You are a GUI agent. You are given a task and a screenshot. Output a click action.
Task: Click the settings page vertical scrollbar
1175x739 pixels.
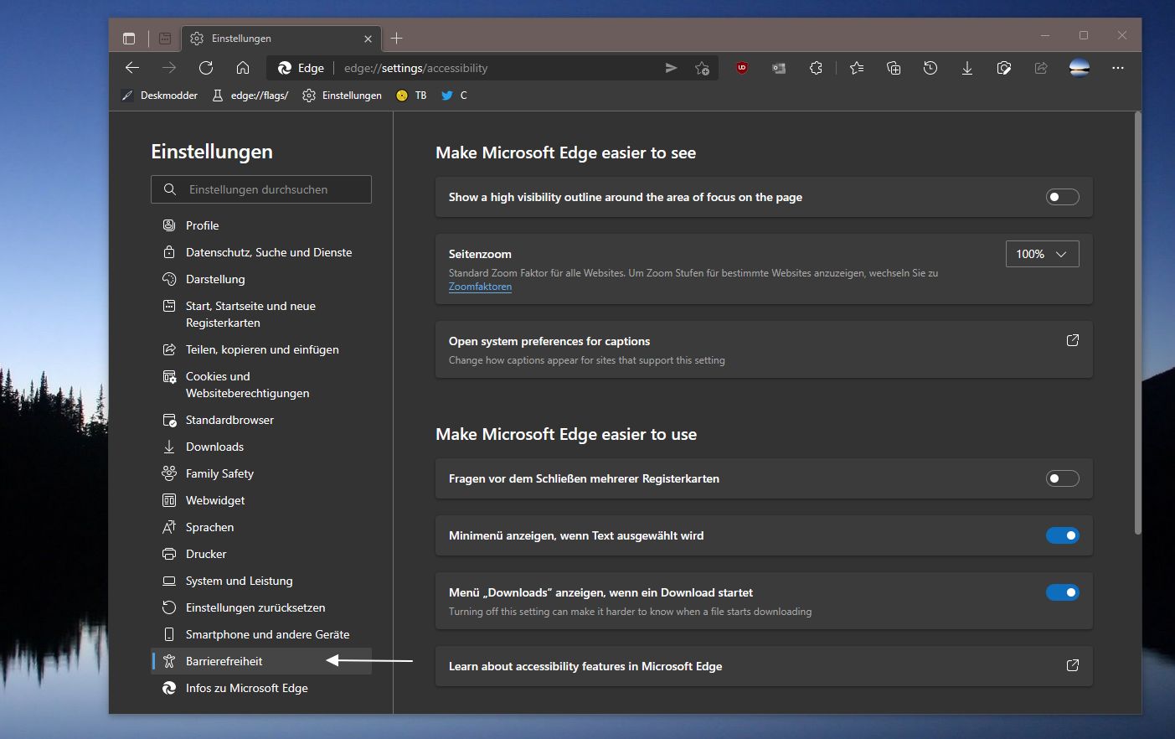tap(1137, 323)
